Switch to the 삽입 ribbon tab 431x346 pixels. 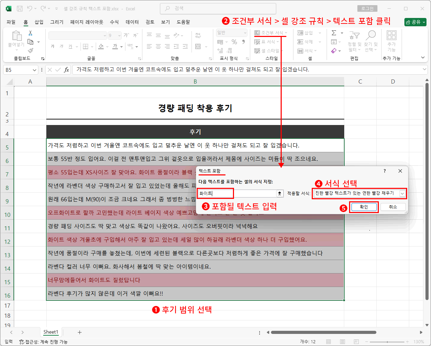click(x=39, y=22)
